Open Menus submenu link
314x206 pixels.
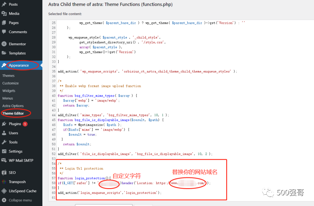(8, 98)
